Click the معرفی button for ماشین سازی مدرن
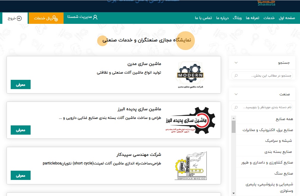The height and width of the screenshot is (196, 300). pos(21,85)
